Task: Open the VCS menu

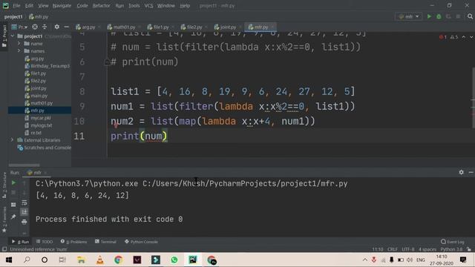Action: pos(148,6)
